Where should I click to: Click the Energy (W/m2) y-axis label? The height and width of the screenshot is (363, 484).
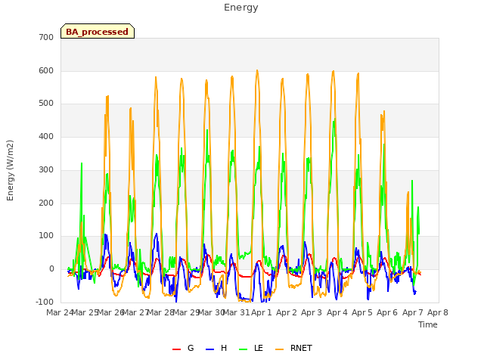pyautogui.click(x=10, y=170)
